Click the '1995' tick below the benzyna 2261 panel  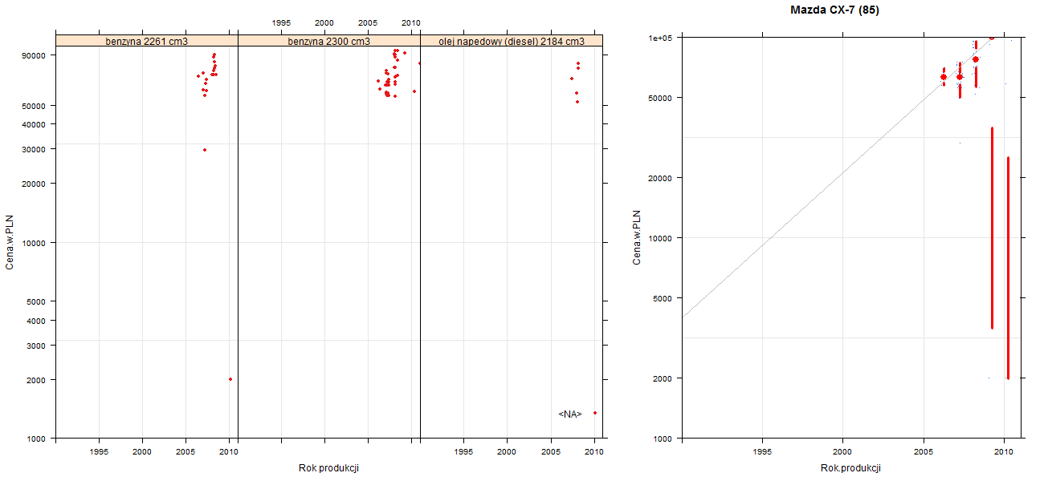click(99, 452)
